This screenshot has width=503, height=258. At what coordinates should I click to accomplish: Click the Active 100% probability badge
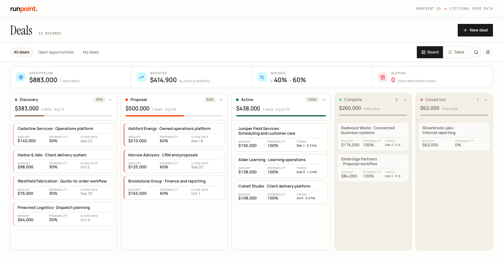[312, 100]
